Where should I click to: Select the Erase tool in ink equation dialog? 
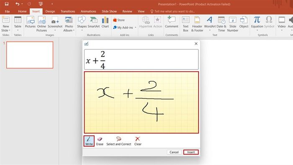[x=100, y=141]
